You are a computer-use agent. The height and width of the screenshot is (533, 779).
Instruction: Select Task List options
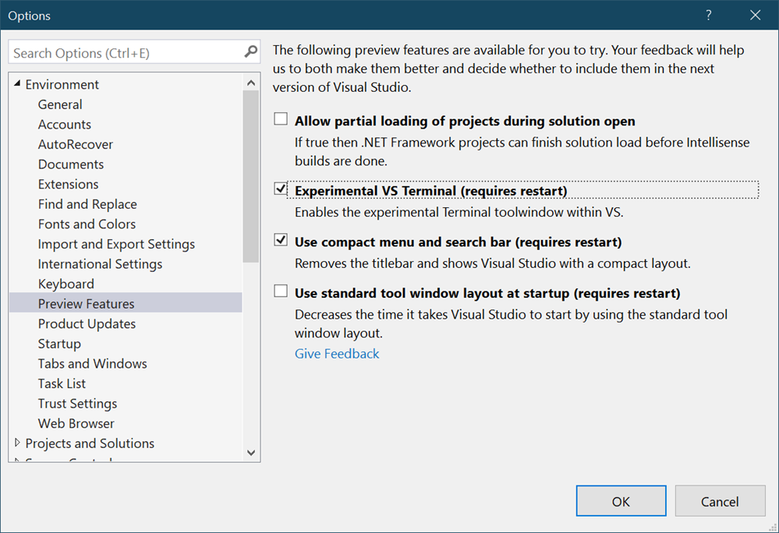pos(62,383)
